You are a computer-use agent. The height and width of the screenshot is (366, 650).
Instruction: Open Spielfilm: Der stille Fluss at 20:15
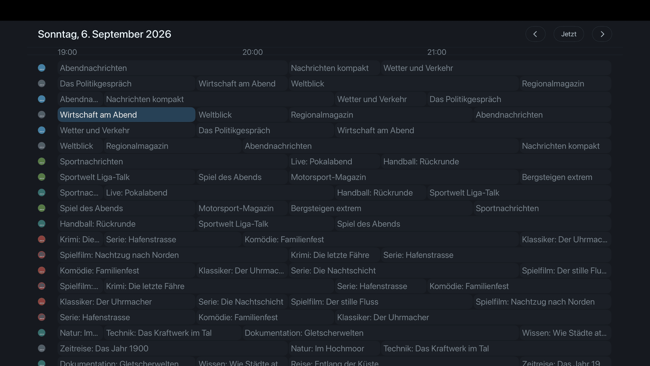(x=380, y=302)
